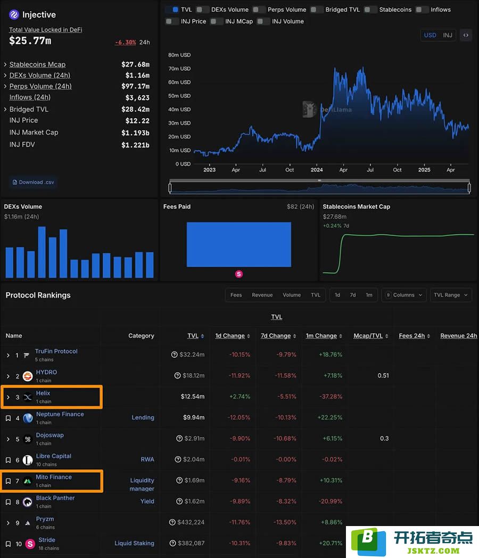The image size is (479, 558).
Task: Open the Liquid Staking category link
Action: point(135,543)
